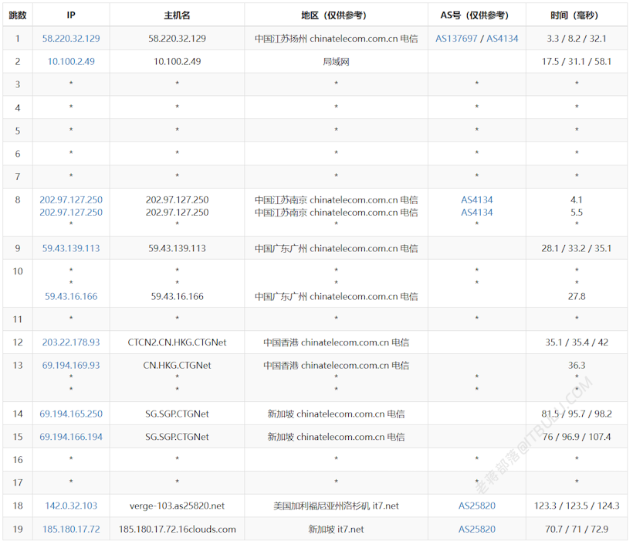Click the 主机名 column header

pos(177,15)
